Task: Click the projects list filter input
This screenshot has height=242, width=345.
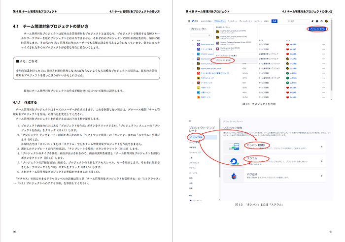Action: pos(201,35)
